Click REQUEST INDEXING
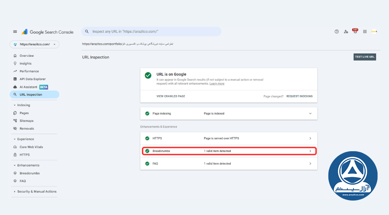The height and width of the screenshot is (215, 389). (x=299, y=96)
